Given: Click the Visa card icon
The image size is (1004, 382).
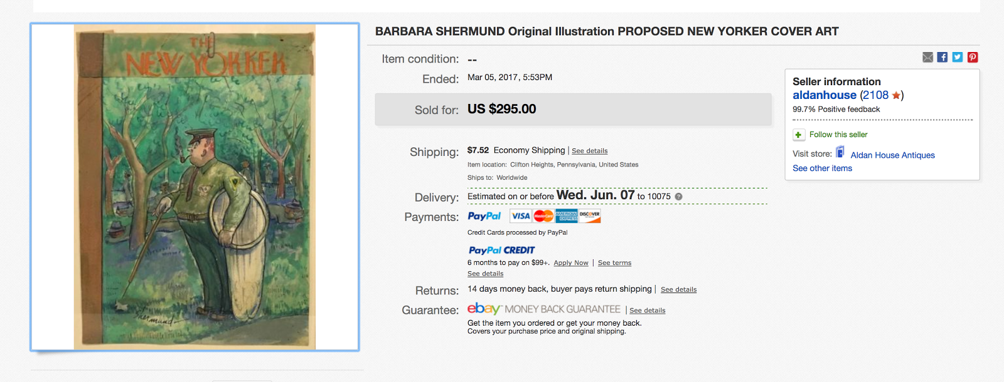Looking at the screenshot, I should 521,216.
